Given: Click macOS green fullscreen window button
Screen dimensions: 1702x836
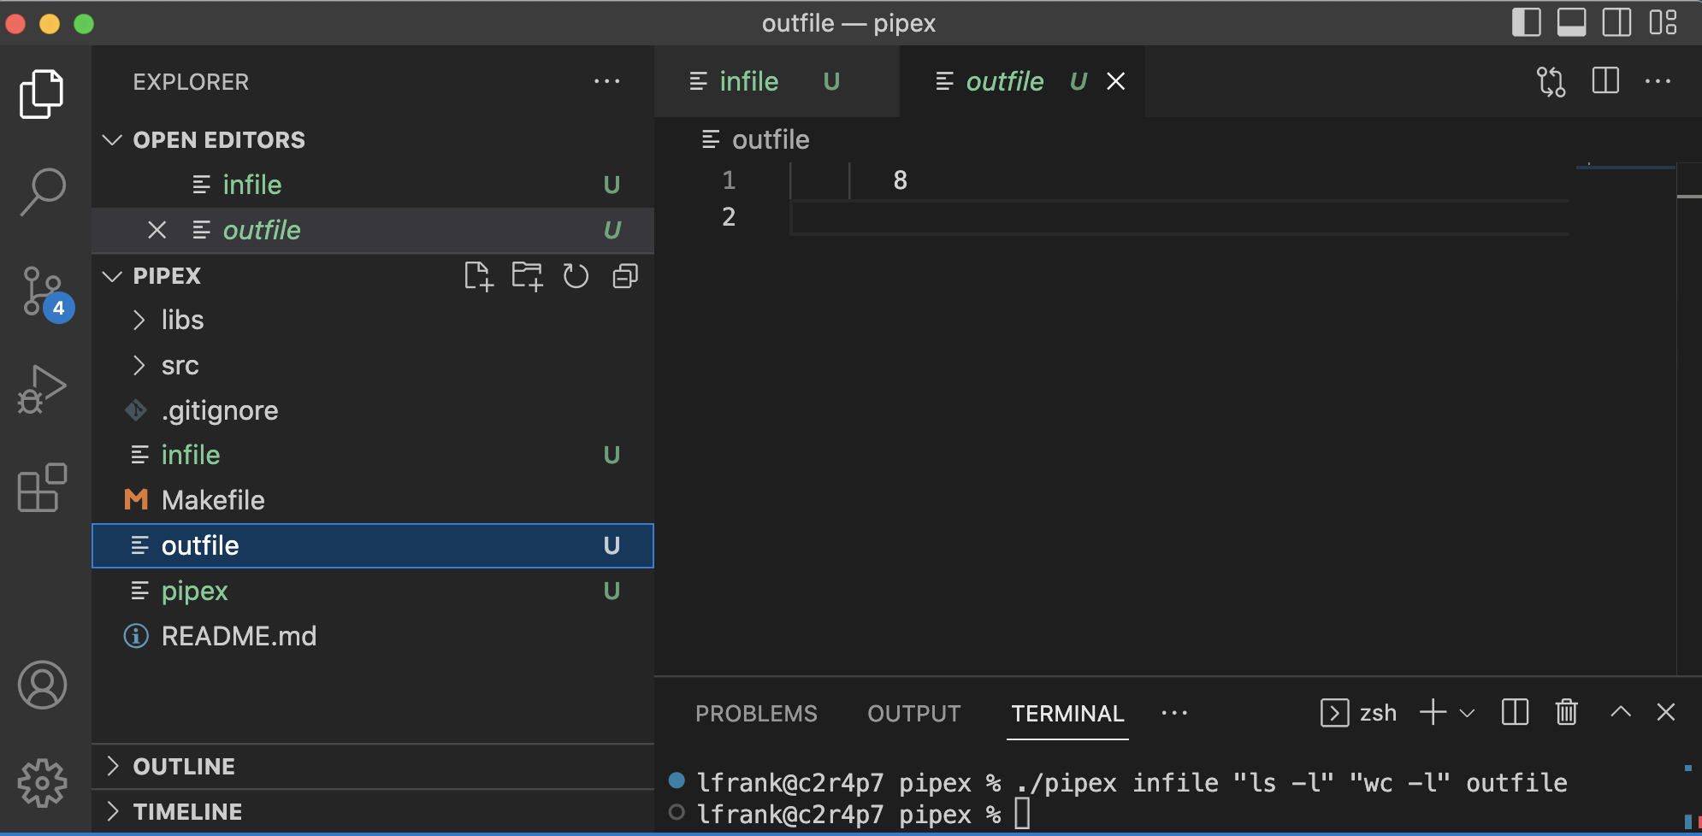Looking at the screenshot, I should 84,23.
